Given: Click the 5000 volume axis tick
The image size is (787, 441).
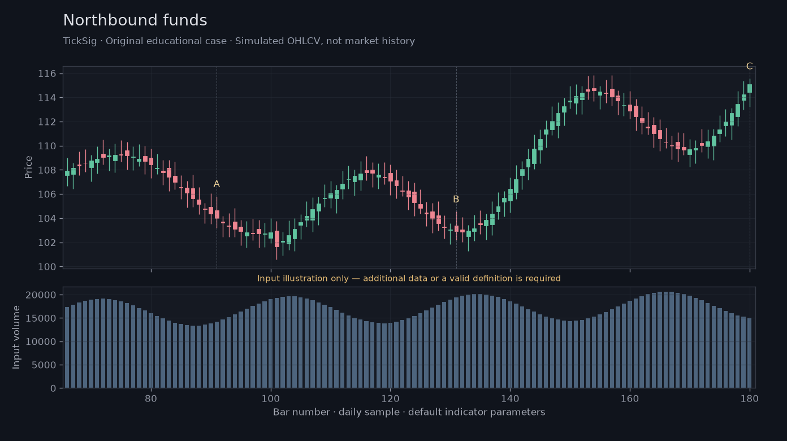Looking at the screenshot, I should (45, 365).
